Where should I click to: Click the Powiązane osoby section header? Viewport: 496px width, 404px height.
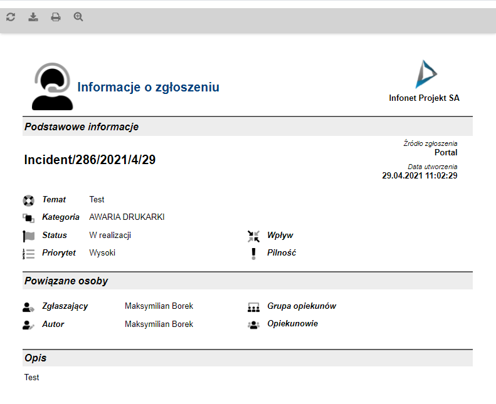click(x=66, y=281)
